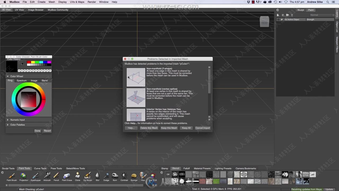Open the UVs & Maps menu

(x=77, y=2)
